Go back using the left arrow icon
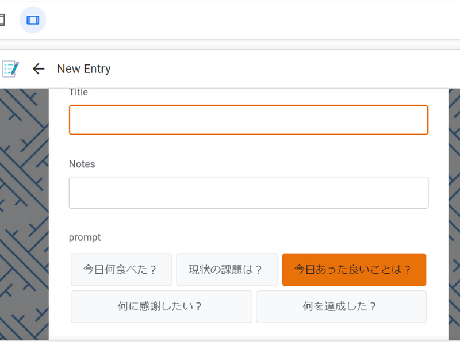 pos(39,69)
